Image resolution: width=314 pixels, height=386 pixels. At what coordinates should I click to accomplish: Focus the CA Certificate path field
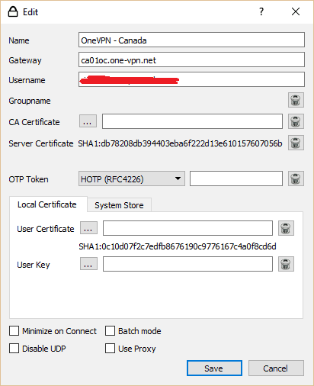click(192, 121)
